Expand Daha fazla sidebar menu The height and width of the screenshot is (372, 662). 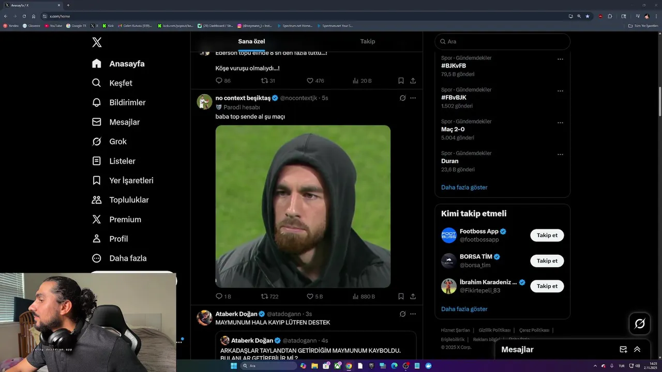[x=119, y=258]
